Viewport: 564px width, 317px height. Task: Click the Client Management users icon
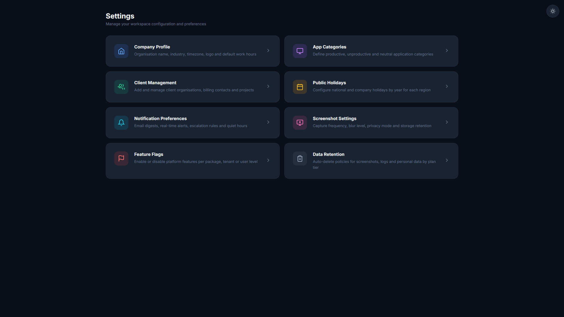[121, 87]
